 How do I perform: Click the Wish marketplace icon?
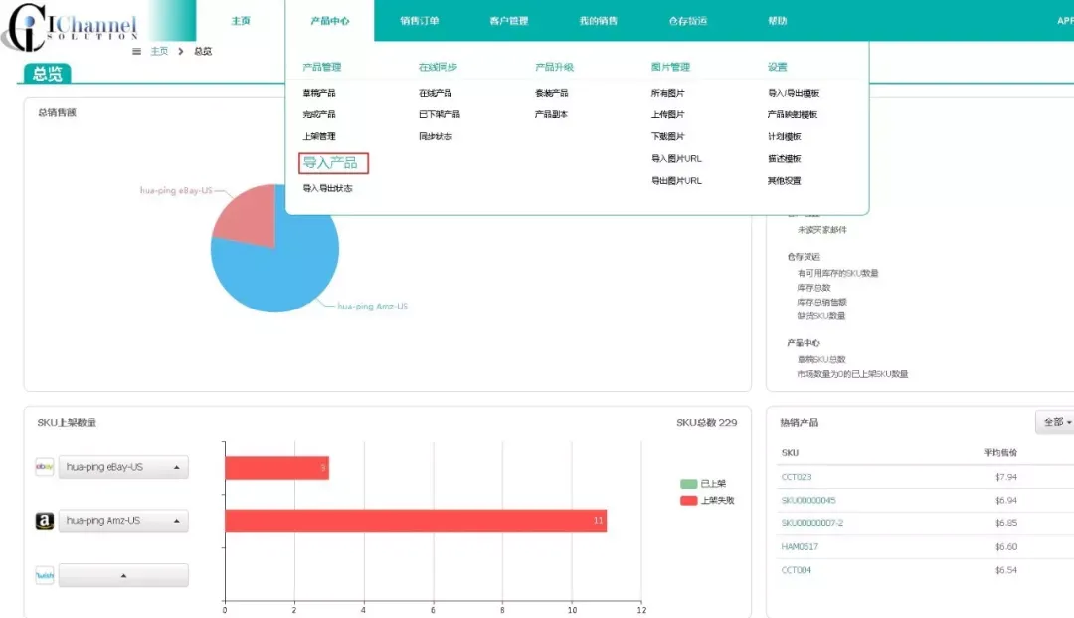pos(45,575)
